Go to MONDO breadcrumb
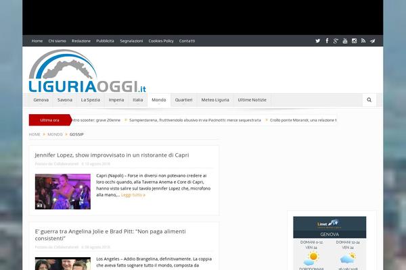This screenshot has height=270, width=406. 55,134
